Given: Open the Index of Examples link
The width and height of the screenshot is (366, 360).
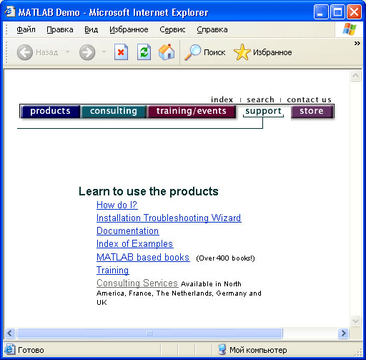Looking at the screenshot, I should coord(134,244).
